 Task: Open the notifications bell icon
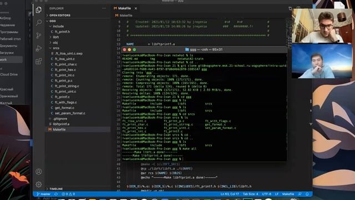307,194
